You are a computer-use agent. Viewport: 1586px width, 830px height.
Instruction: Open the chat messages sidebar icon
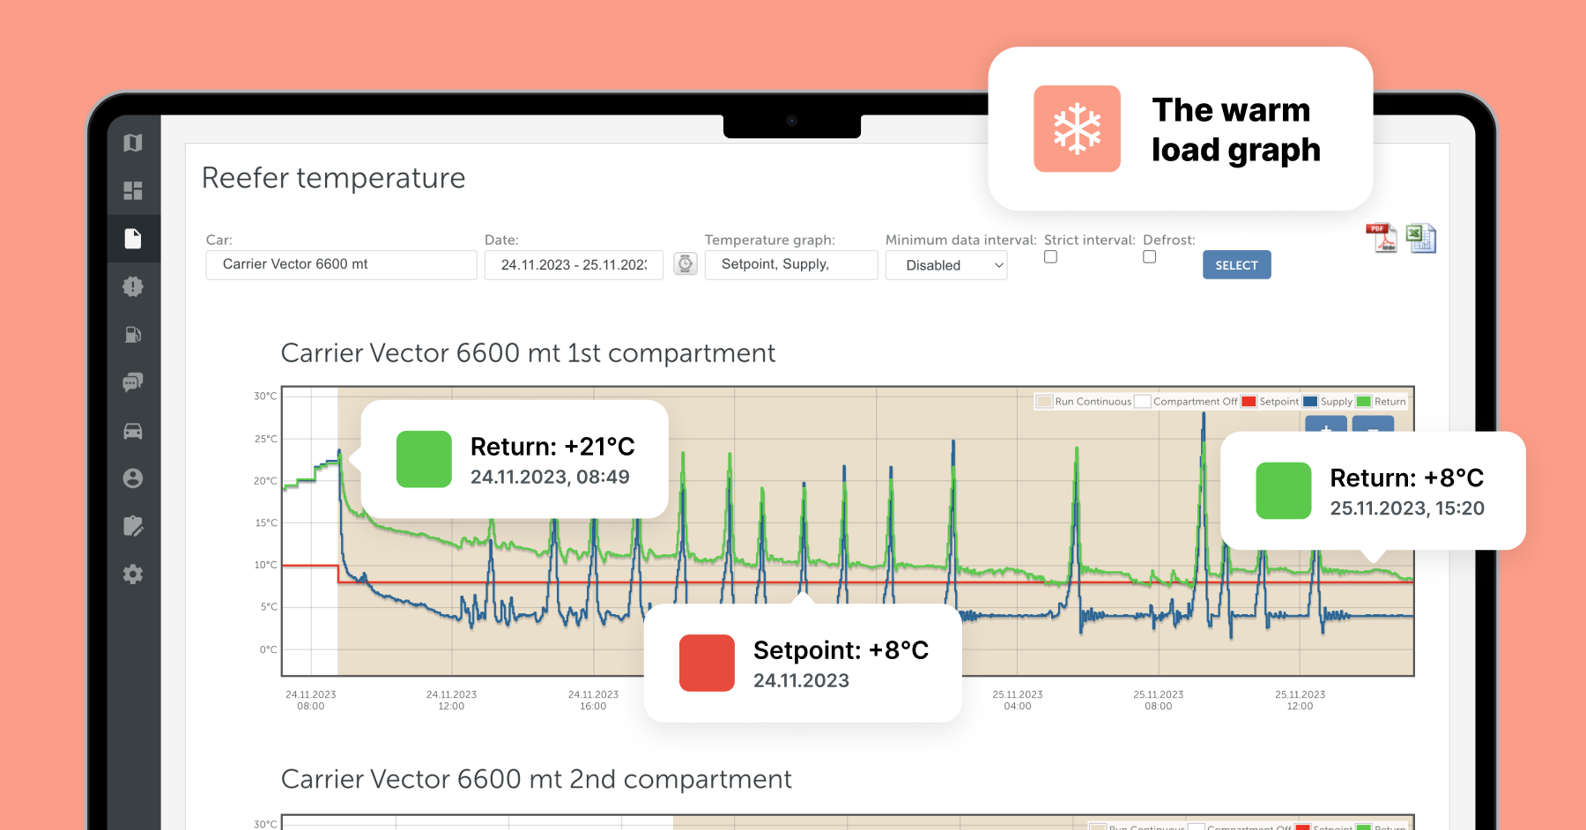[x=133, y=382]
